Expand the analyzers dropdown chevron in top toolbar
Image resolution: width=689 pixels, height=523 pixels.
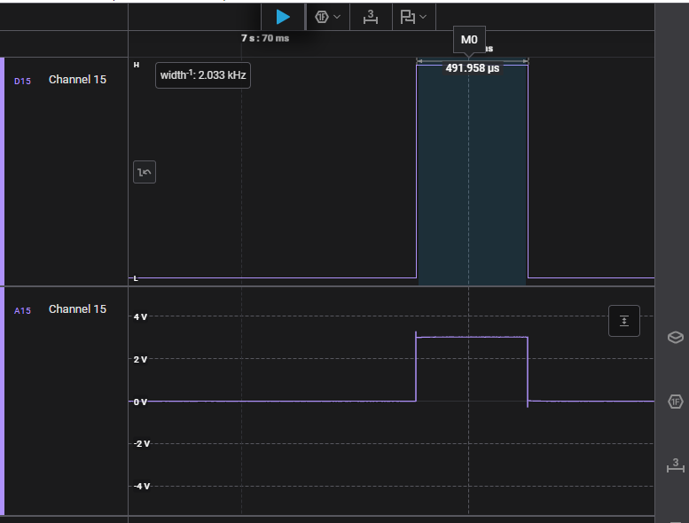point(337,17)
